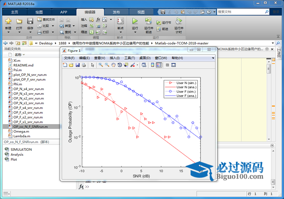
Task: Open the Brush color dropdown arrow in Figure 1
Action: pos(137,65)
